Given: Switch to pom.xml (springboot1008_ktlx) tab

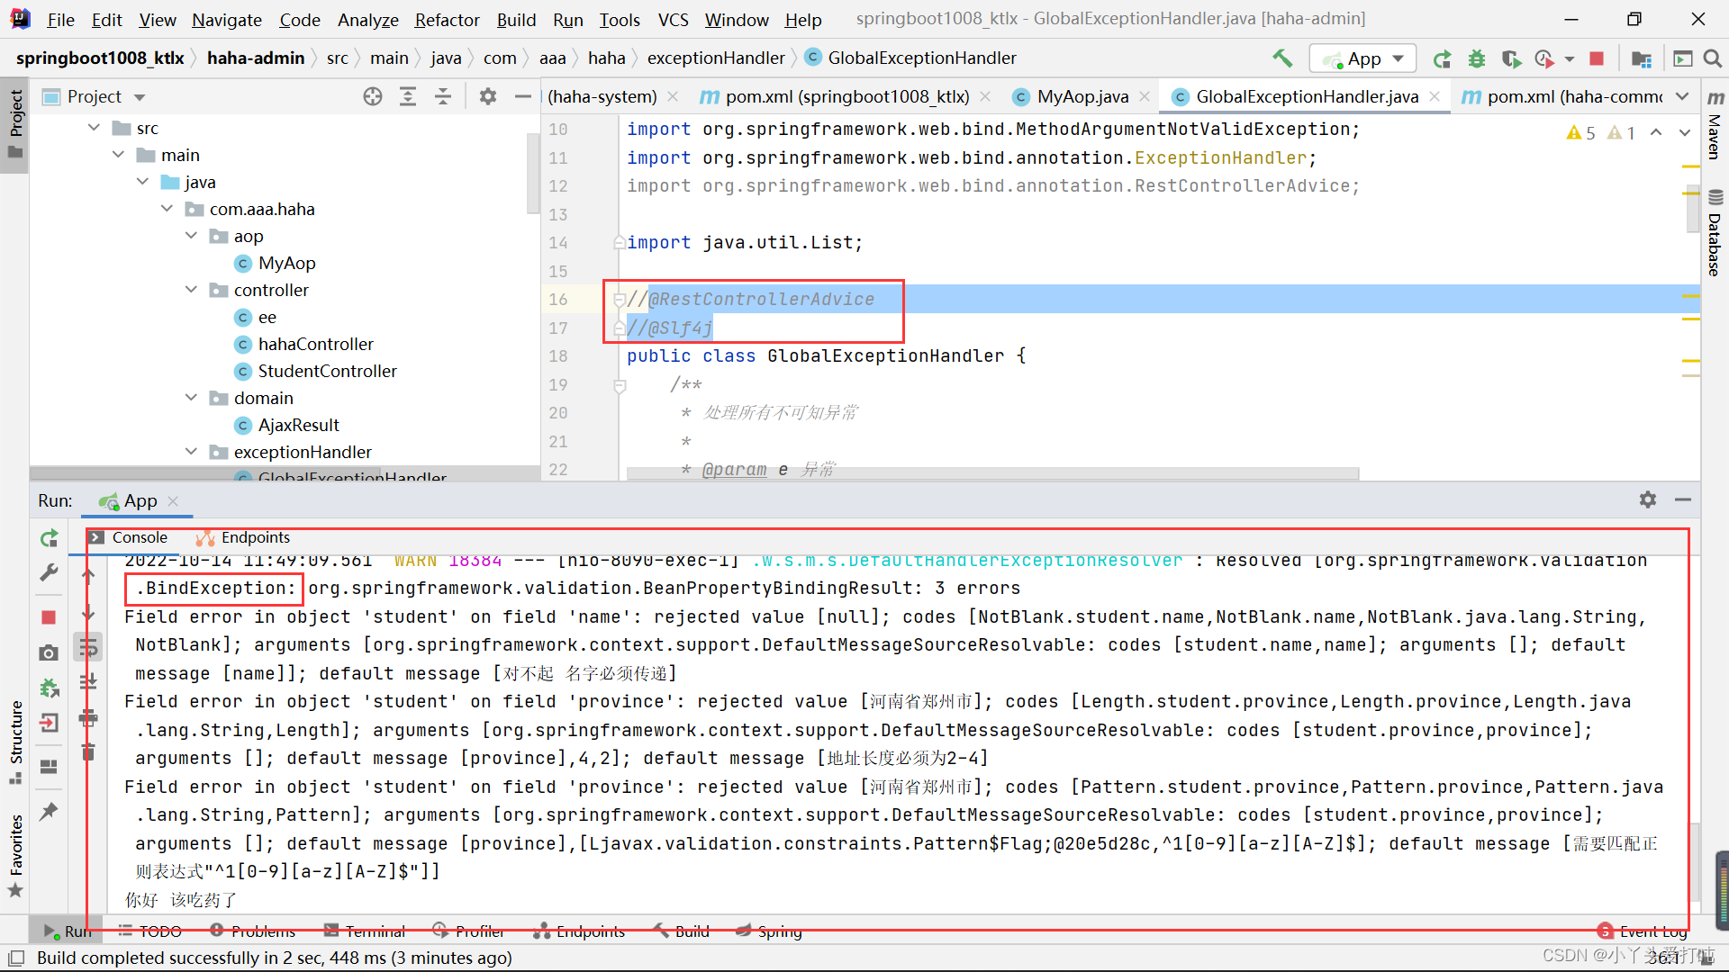Looking at the screenshot, I should point(846,96).
